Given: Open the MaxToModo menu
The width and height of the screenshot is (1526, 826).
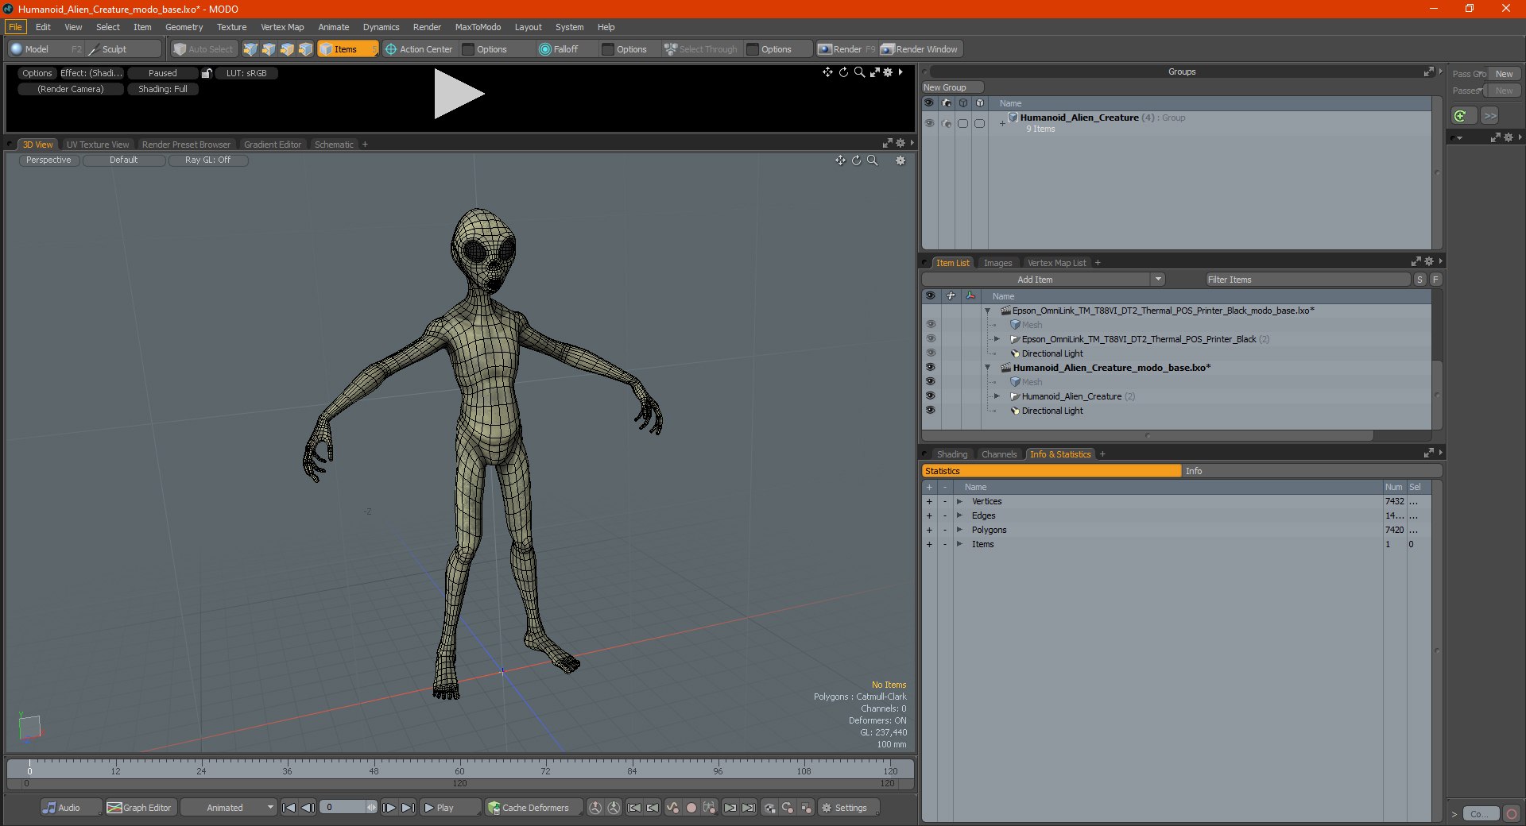Looking at the screenshot, I should 478,27.
